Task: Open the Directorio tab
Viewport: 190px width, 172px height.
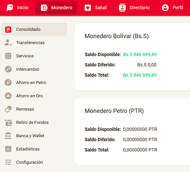Action: (134, 7)
